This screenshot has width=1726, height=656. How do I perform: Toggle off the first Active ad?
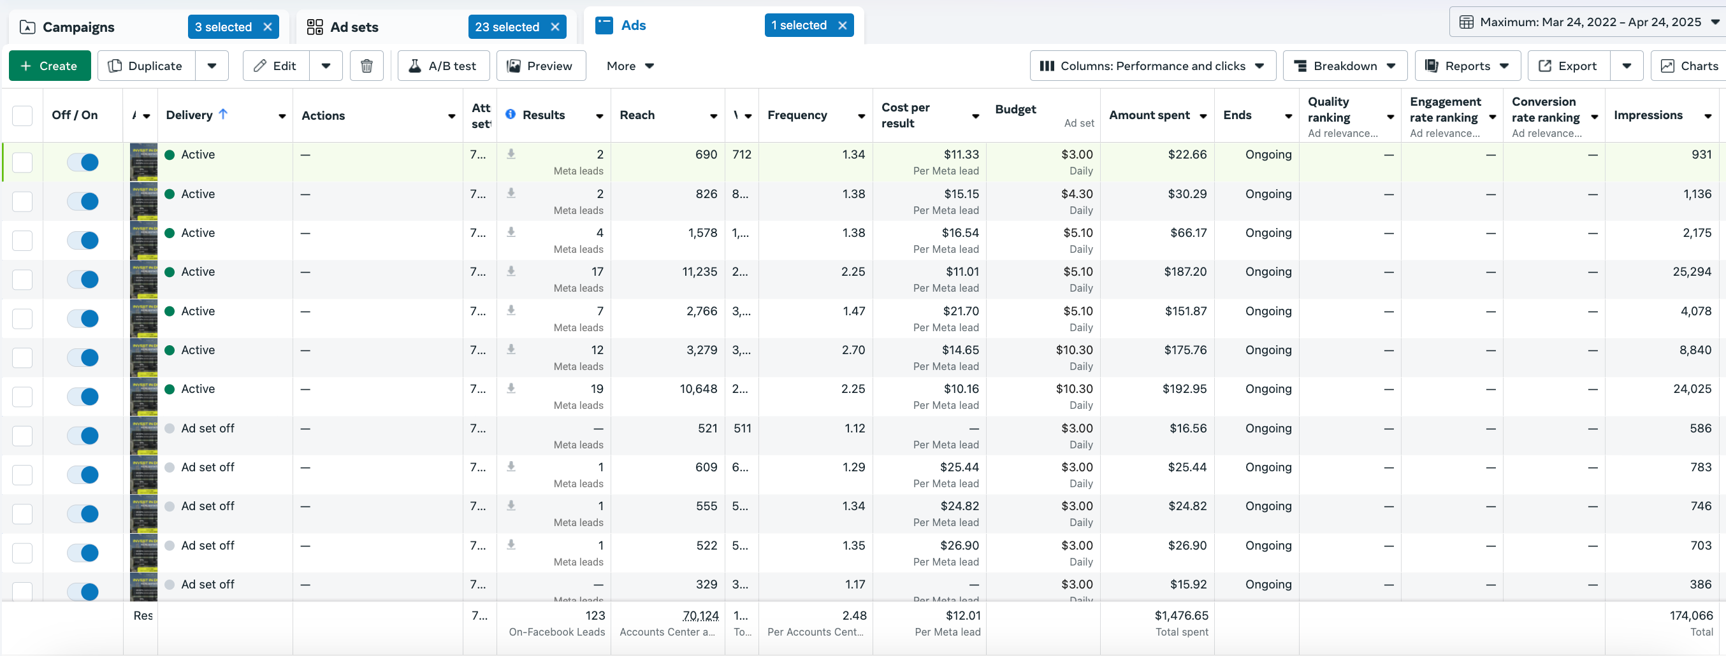(83, 162)
